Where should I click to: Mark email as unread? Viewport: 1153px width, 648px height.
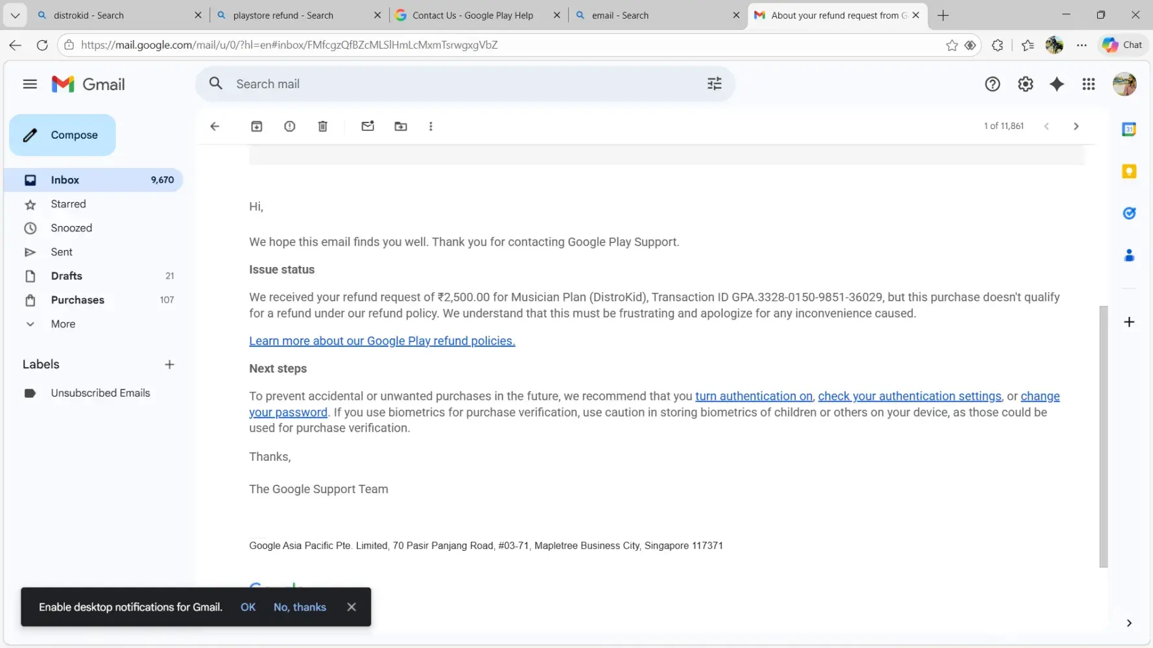[368, 126]
